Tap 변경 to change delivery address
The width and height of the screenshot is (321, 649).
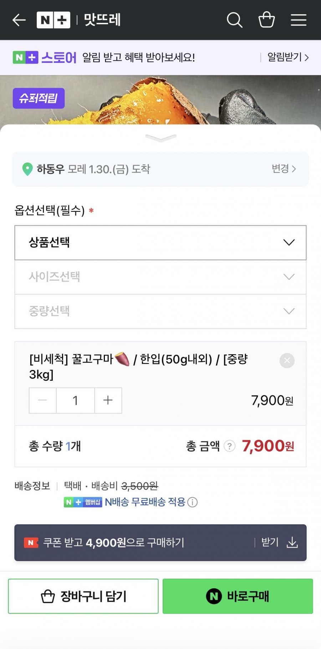tap(284, 169)
